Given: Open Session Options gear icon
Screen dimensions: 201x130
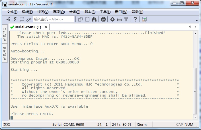Looking at the screenshot, I should coord(112,19).
